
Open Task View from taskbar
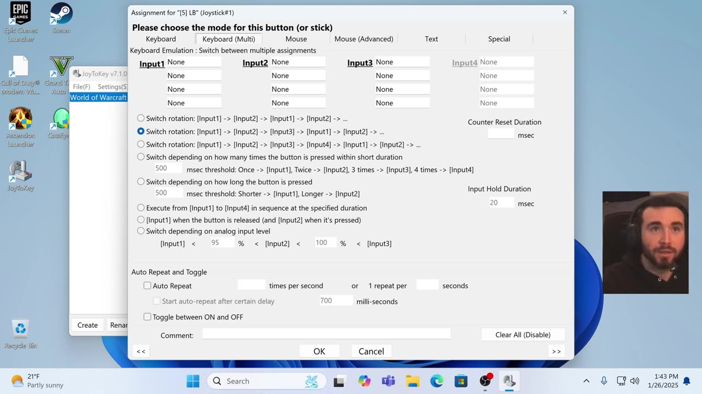coord(339,381)
